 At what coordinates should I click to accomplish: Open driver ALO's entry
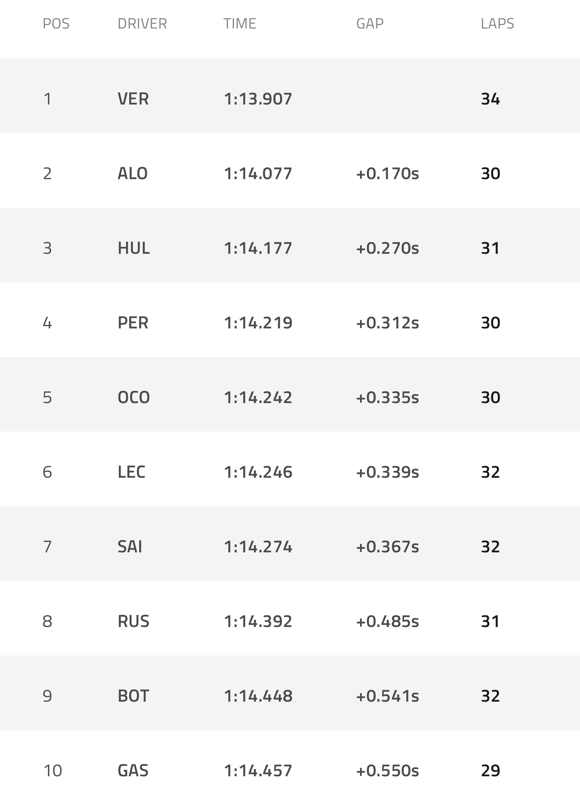(x=132, y=173)
